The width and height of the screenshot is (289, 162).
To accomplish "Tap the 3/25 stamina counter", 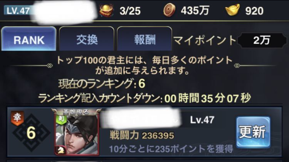I will [x=130, y=11].
